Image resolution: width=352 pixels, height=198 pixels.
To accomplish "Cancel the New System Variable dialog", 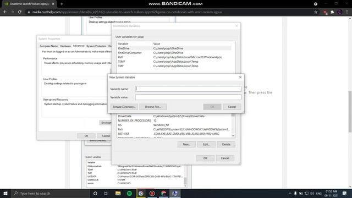I will 232,107.
